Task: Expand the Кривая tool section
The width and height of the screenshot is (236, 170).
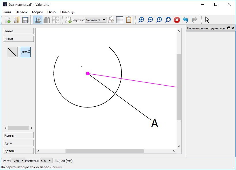Action: pyautogui.click(x=18, y=135)
